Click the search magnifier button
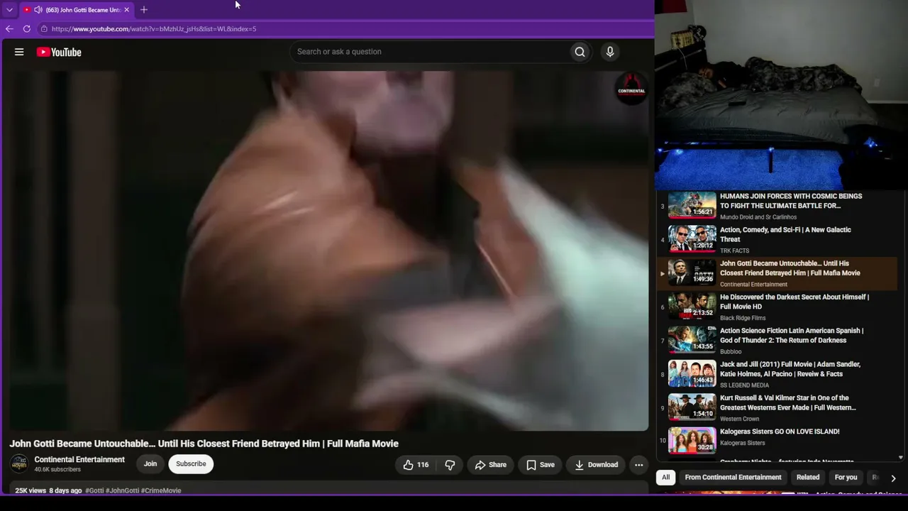 pos(580,52)
